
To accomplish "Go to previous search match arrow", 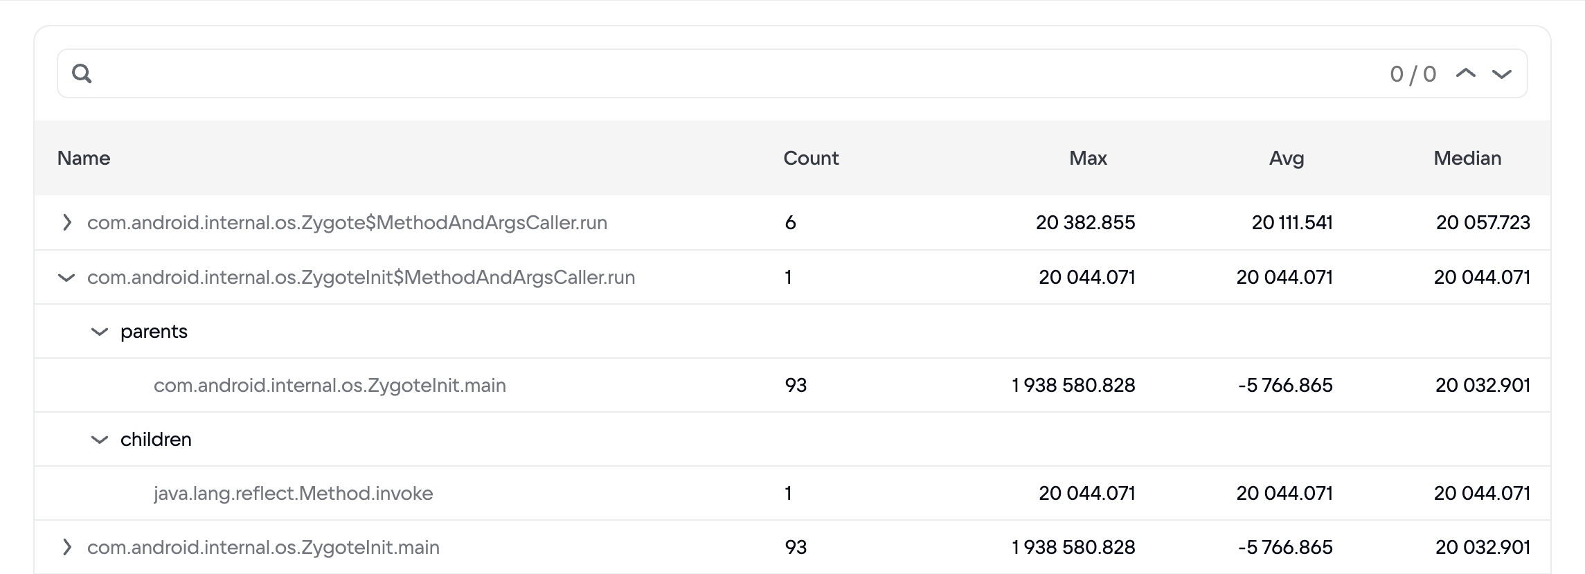I will click(1465, 73).
